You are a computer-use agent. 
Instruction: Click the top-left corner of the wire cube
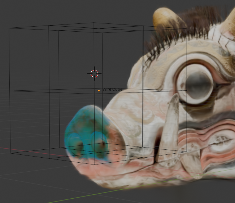point(9,28)
